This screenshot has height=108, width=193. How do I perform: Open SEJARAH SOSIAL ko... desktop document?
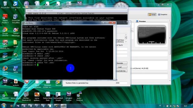[x=48, y=84]
